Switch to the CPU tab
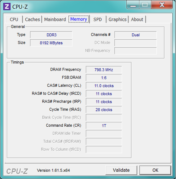176x179 pixels. point(14,19)
